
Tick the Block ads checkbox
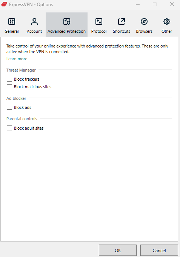point(9,107)
